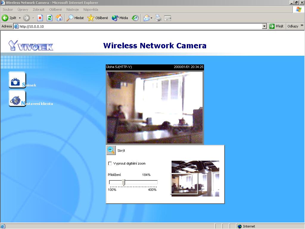This screenshot has height=229, width=305.
Task: Open the Oblíbené menu in the menu bar
Action: [55, 10]
